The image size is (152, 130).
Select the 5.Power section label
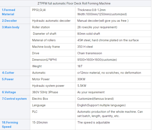click(x=8, y=79)
